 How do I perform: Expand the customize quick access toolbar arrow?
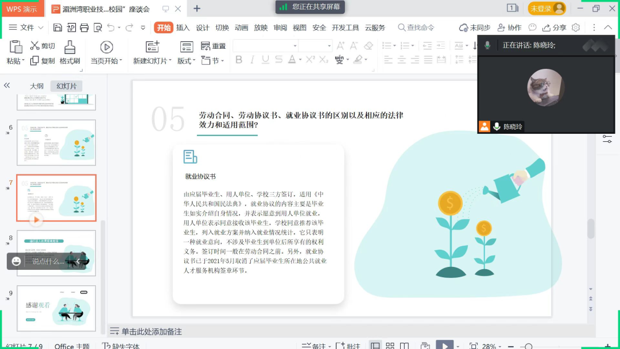pos(143,28)
